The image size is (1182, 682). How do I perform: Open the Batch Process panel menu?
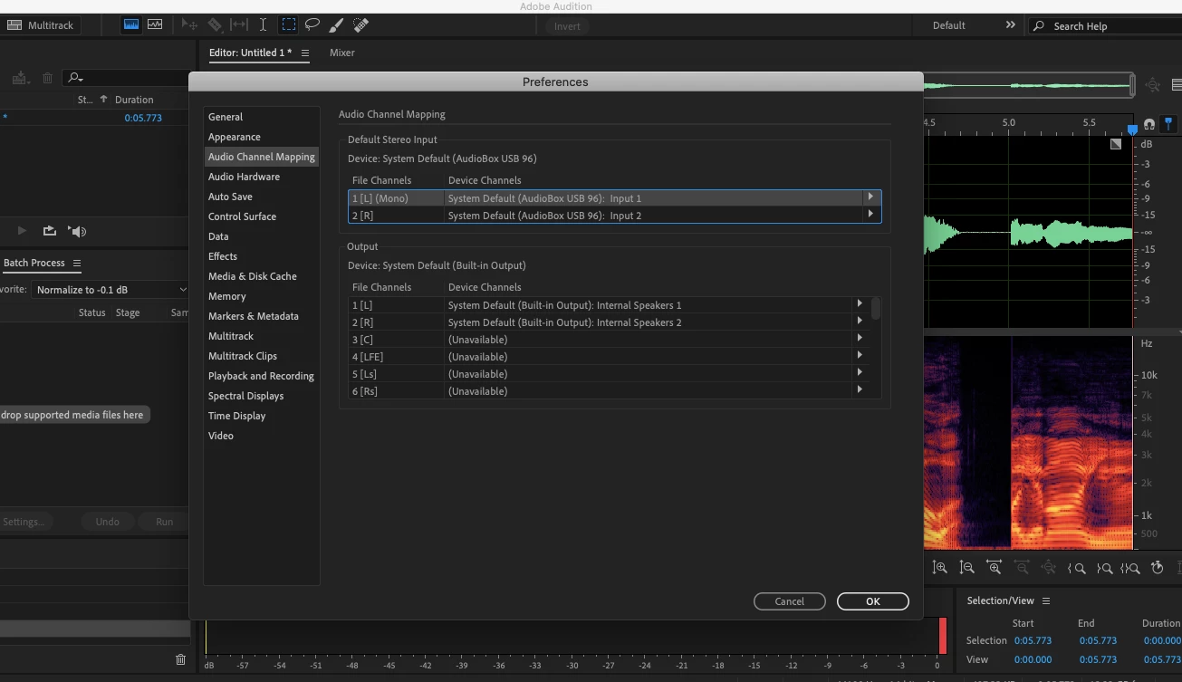tap(77, 264)
